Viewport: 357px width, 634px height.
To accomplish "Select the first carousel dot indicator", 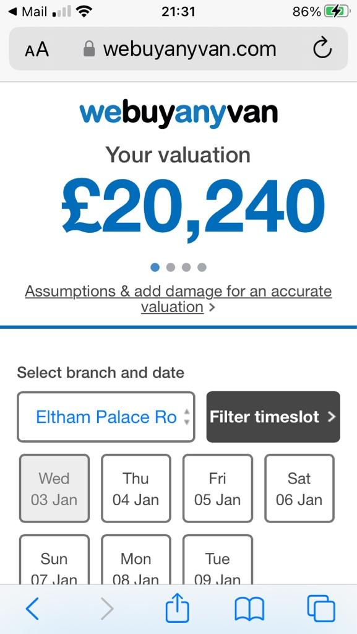I will pyautogui.click(x=155, y=267).
